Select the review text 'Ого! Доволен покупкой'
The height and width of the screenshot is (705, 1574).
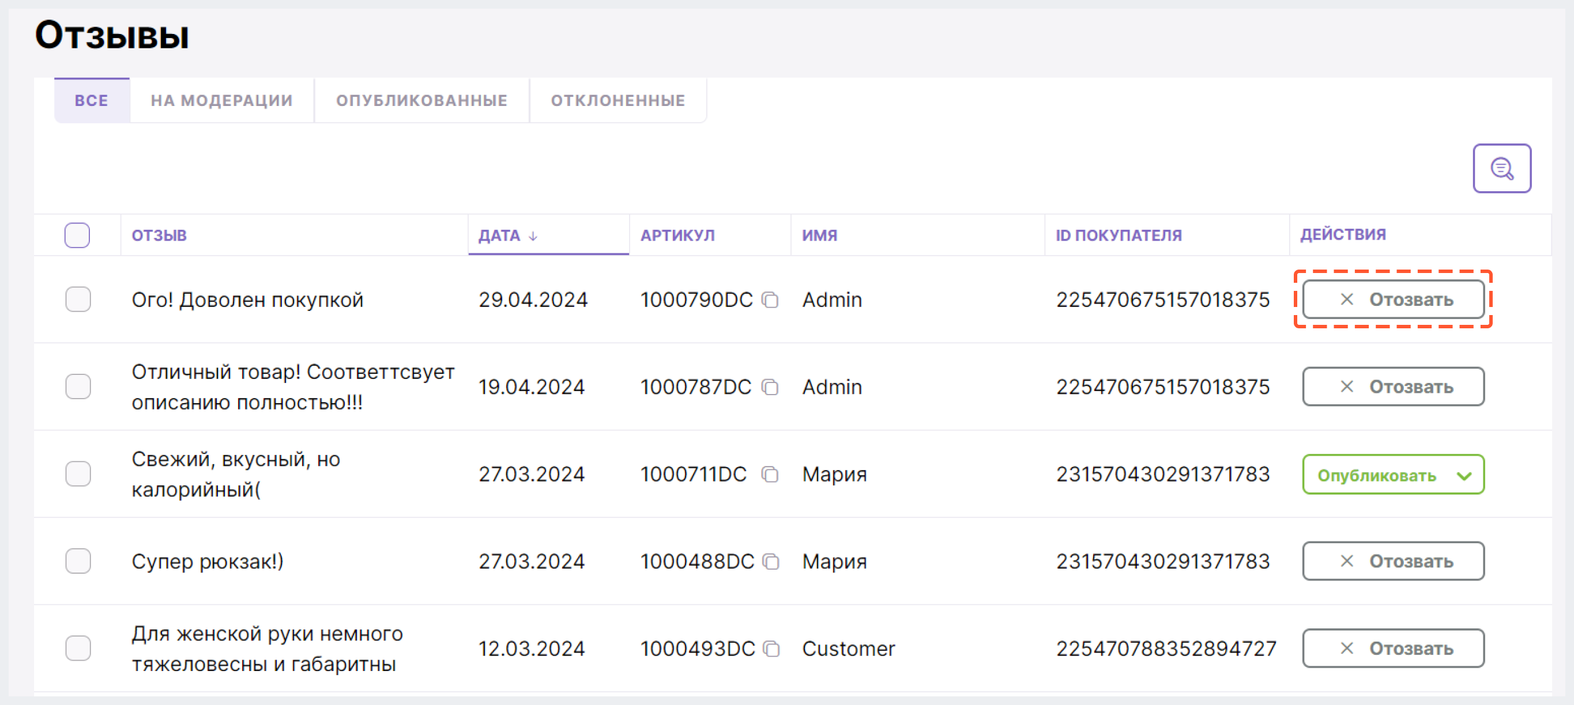(247, 300)
